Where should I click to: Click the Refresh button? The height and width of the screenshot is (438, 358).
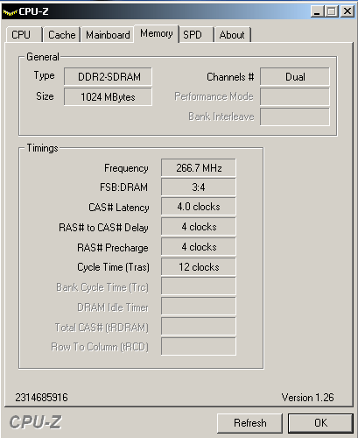pos(249,423)
